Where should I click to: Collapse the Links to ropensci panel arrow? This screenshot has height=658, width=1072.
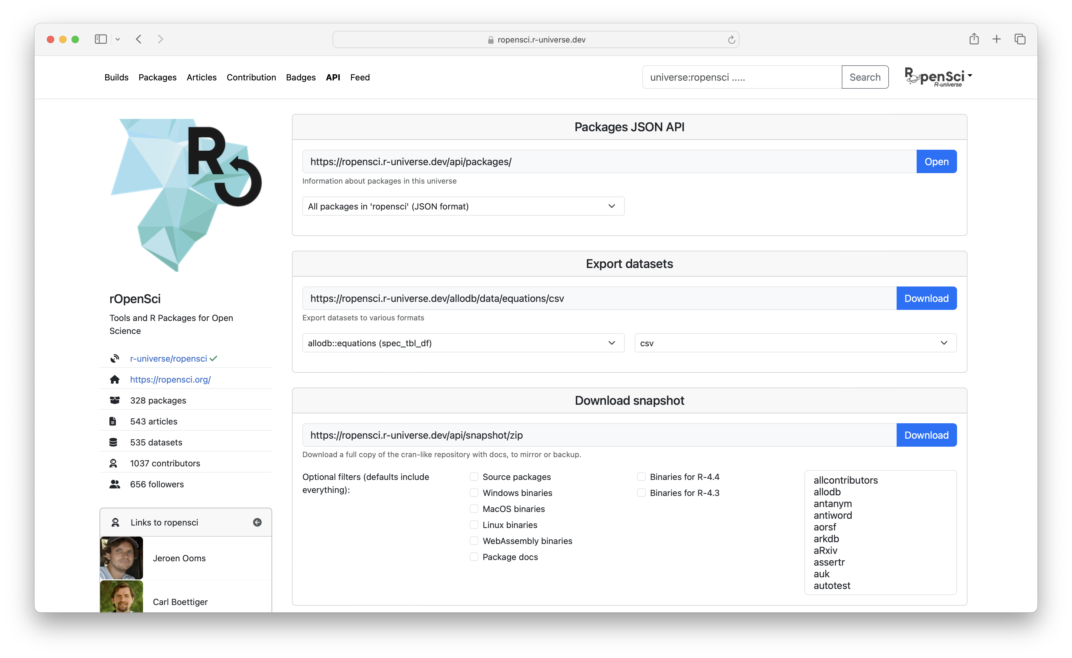(x=257, y=522)
